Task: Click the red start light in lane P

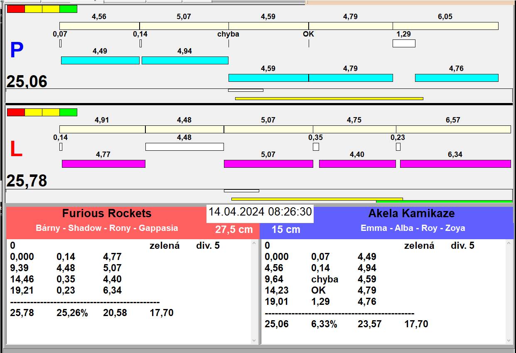Action: click(16, 9)
